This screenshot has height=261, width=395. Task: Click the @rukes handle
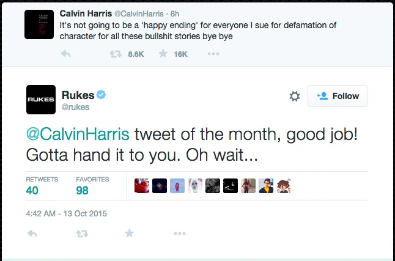[76, 107]
